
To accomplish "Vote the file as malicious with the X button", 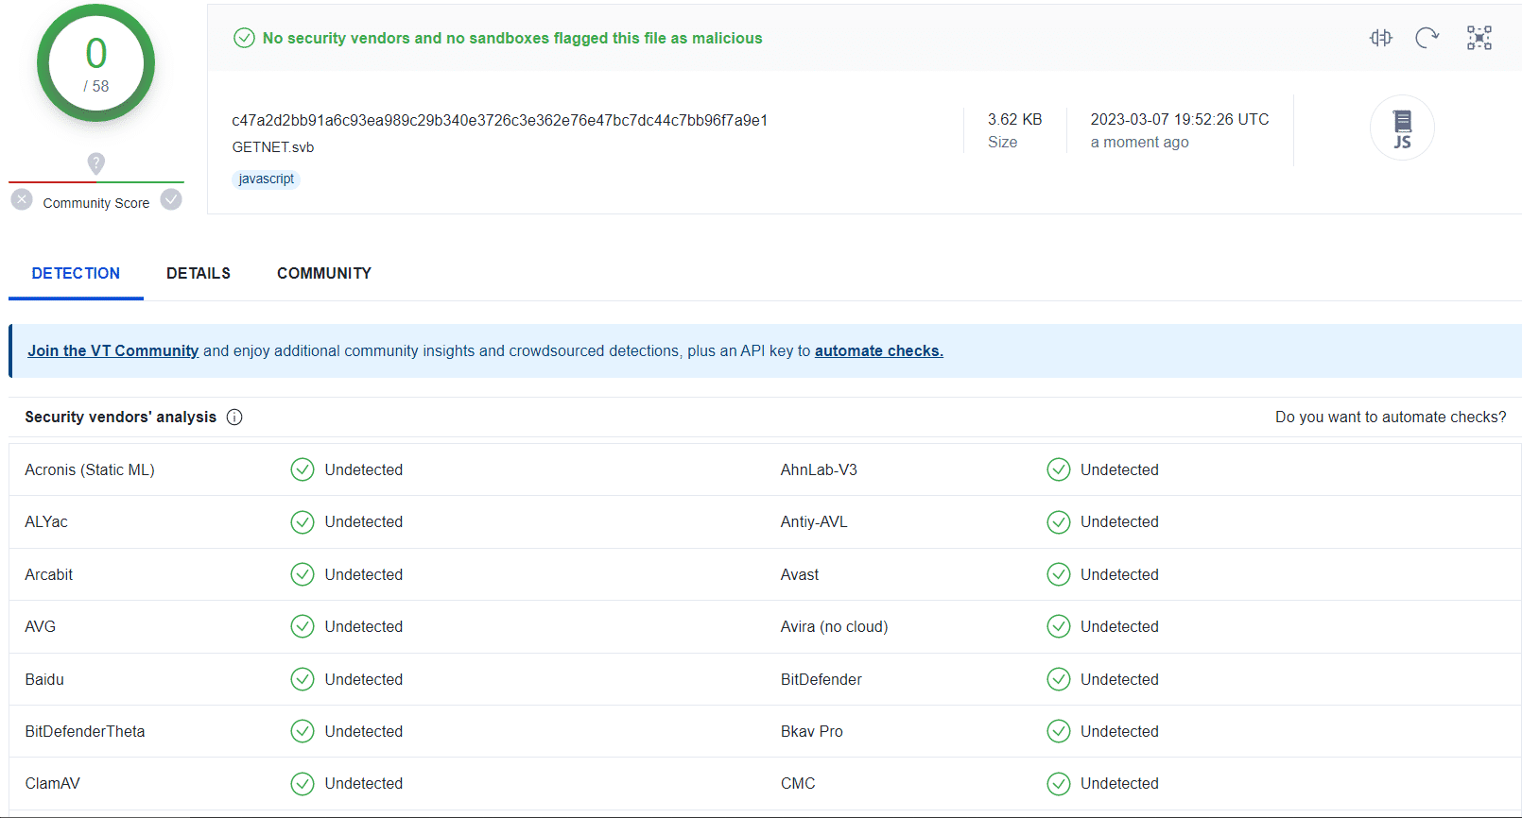I will (22, 200).
